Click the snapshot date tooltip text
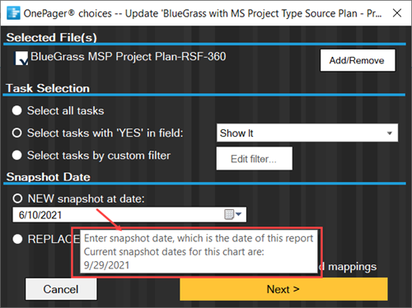Image resolution: width=412 pixels, height=308 pixels. (x=199, y=251)
